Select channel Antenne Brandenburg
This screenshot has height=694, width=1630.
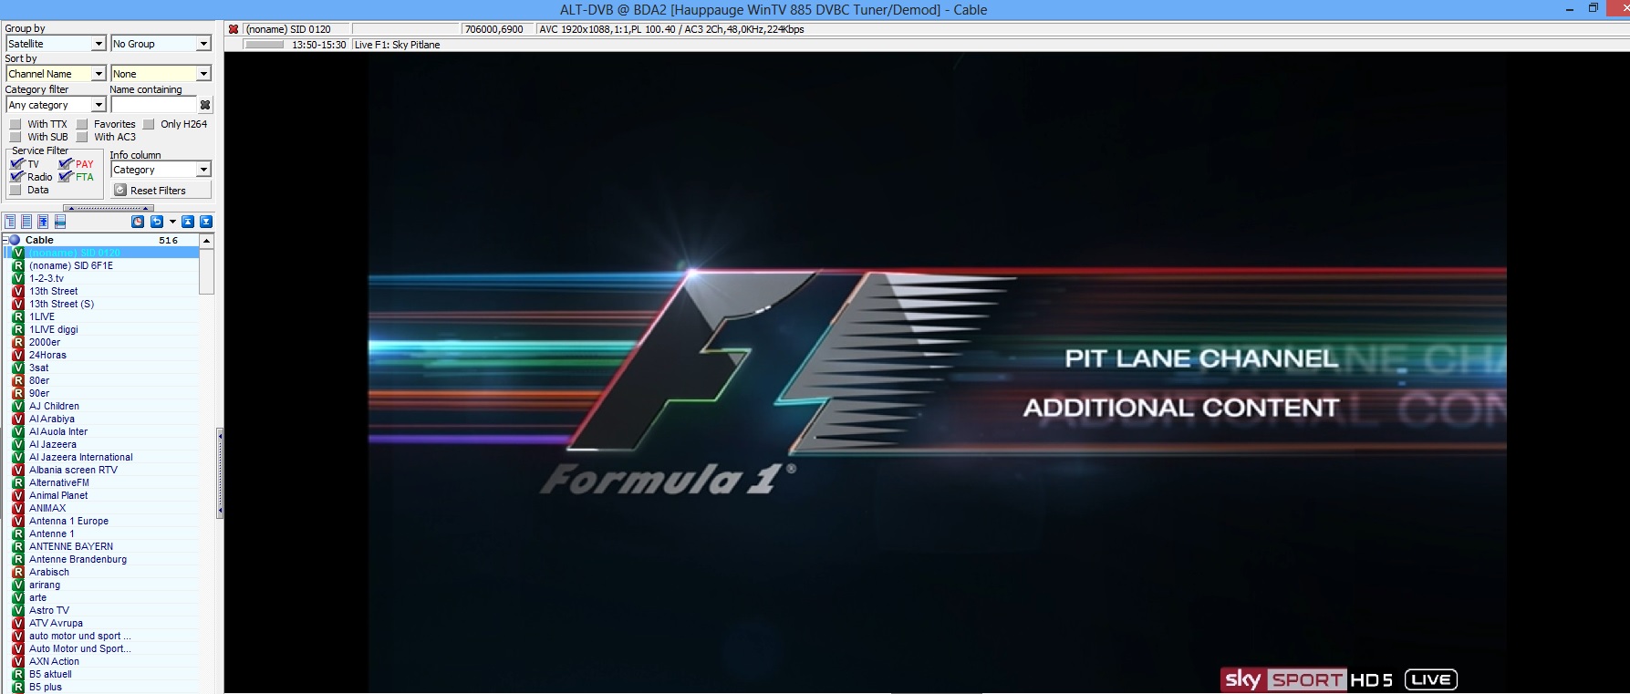pos(78,559)
